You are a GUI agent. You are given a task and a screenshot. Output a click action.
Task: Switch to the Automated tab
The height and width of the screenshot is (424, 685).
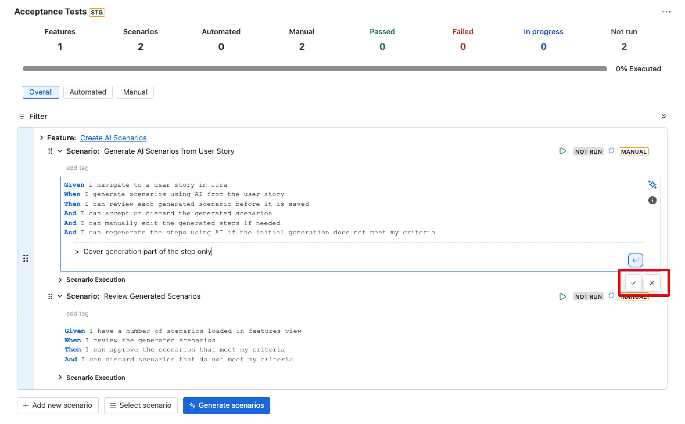(88, 92)
